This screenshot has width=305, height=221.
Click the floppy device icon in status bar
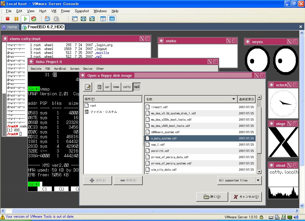[284, 217]
